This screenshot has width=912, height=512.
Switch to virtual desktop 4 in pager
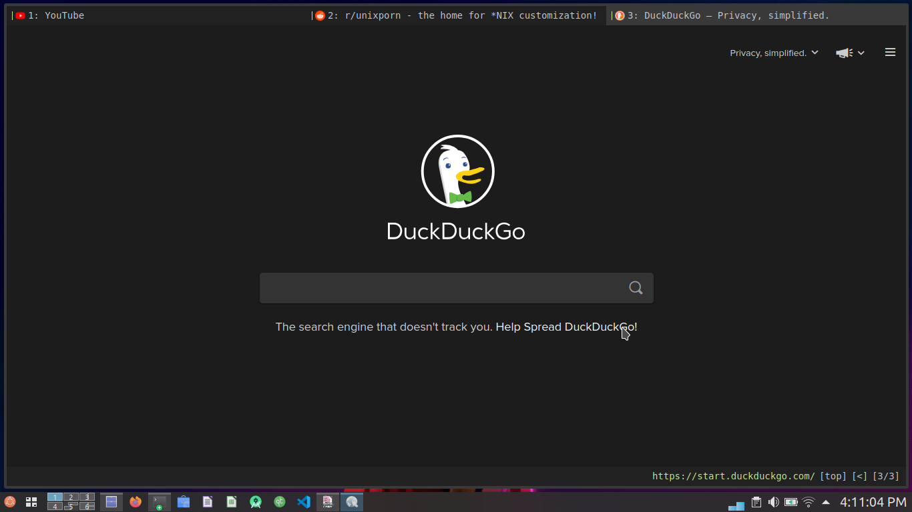click(x=55, y=506)
